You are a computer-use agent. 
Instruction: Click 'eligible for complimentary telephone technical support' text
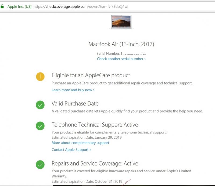pyautogui.click(x=109, y=132)
